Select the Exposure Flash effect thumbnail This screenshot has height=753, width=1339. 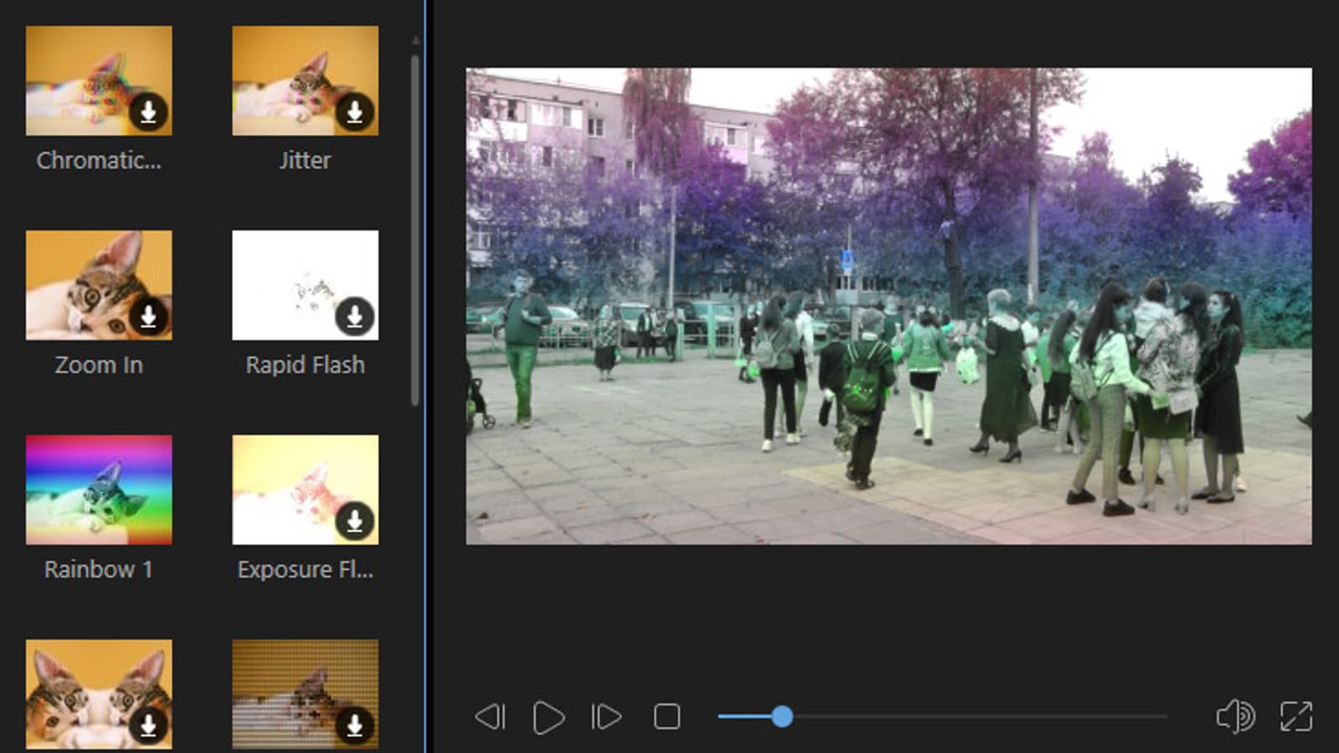click(305, 489)
